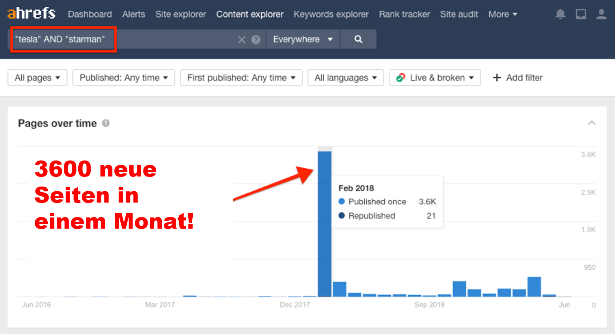Click the Live & broken link icon
The width and height of the screenshot is (615, 334).
click(x=401, y=77)
